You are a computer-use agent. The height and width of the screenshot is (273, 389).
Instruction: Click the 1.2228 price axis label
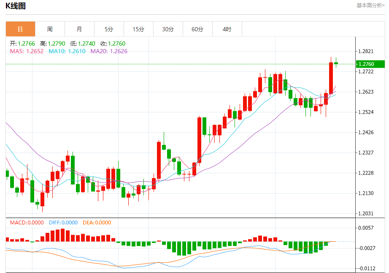tap(366, 173)
